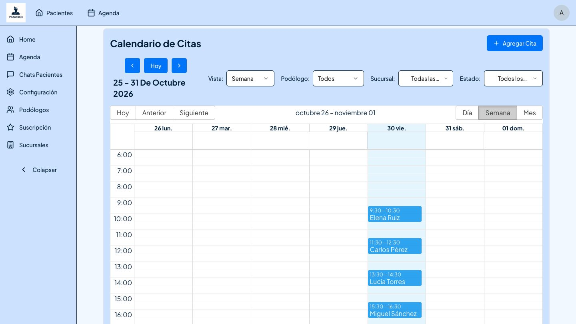The width and height of the screenshot is (576, 324).
Task: Open Agenda in the top navigation bar
Action: tap(103, 13)
